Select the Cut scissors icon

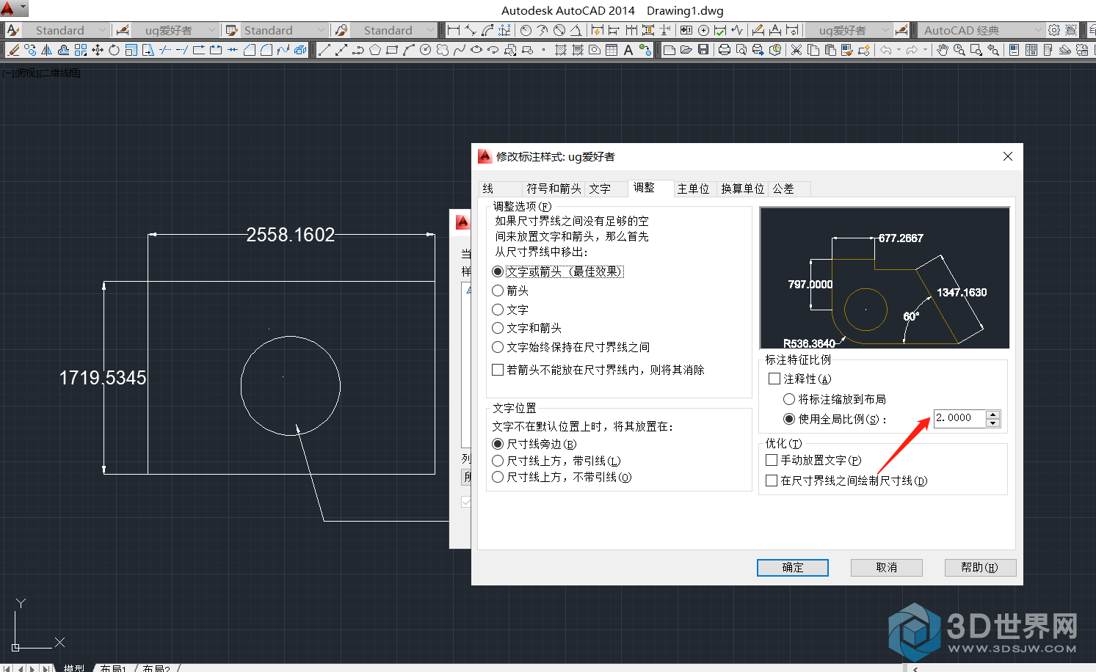[796, 50]
